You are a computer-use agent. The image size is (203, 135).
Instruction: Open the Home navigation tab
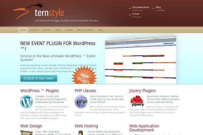[23, 30]
